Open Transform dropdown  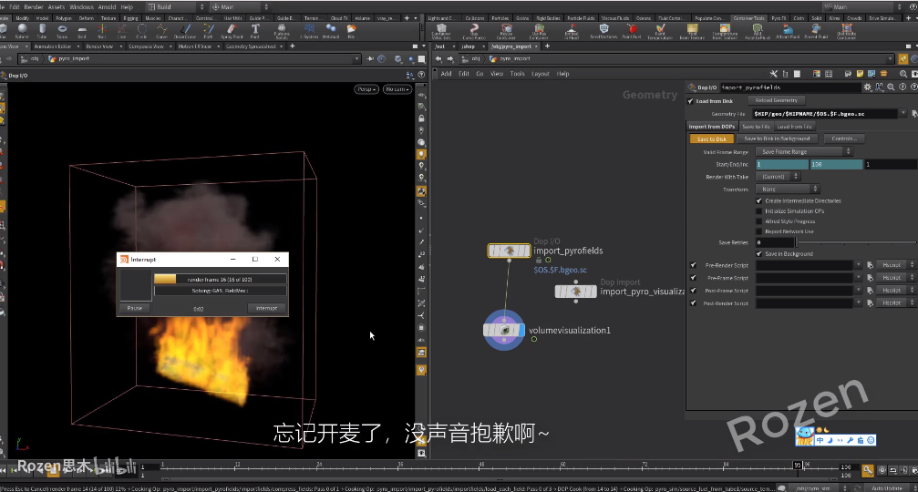pos(788,189)
